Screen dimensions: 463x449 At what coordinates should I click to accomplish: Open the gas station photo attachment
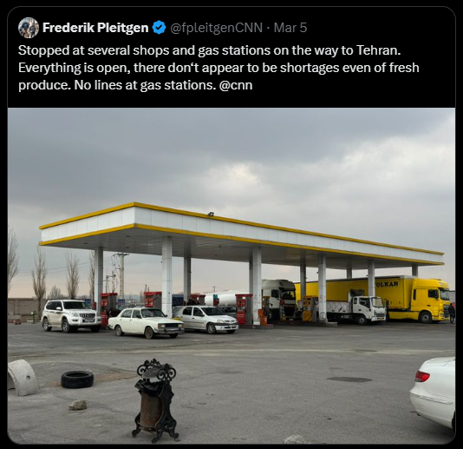coord(231,275)
